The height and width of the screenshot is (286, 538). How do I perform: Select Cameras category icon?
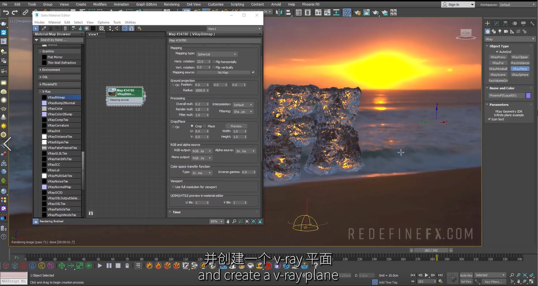tap(506, 31)
